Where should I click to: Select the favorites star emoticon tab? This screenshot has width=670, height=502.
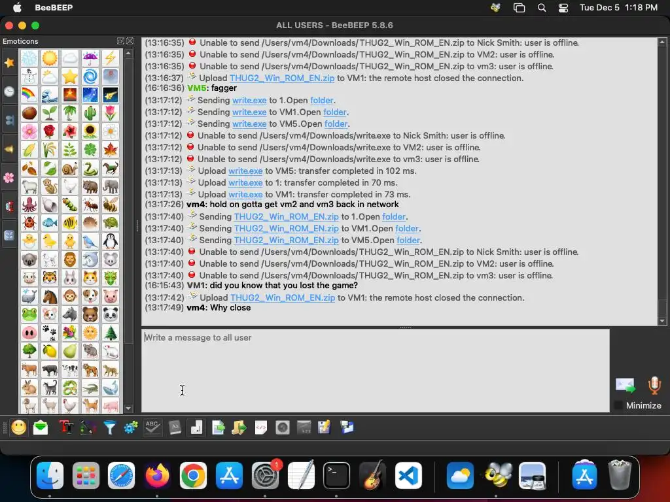tap(9, 63)
